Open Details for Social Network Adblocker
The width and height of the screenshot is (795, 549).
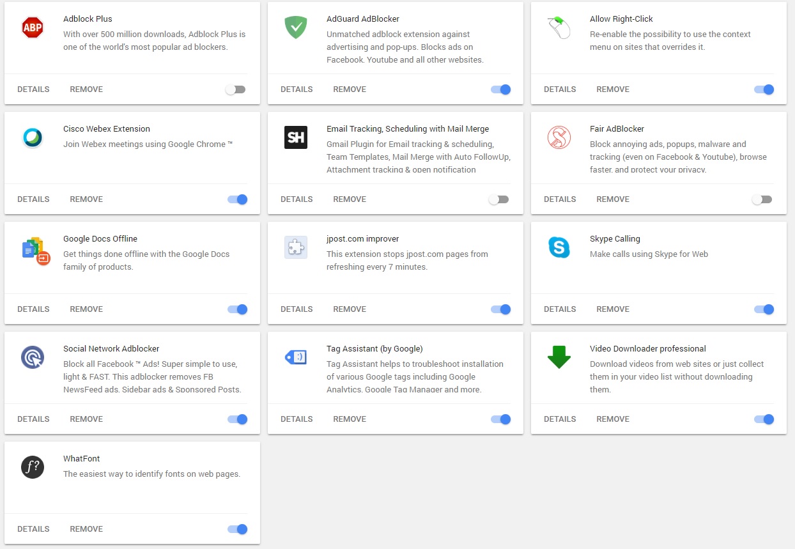pyautogui.click(x=33, y=419)
